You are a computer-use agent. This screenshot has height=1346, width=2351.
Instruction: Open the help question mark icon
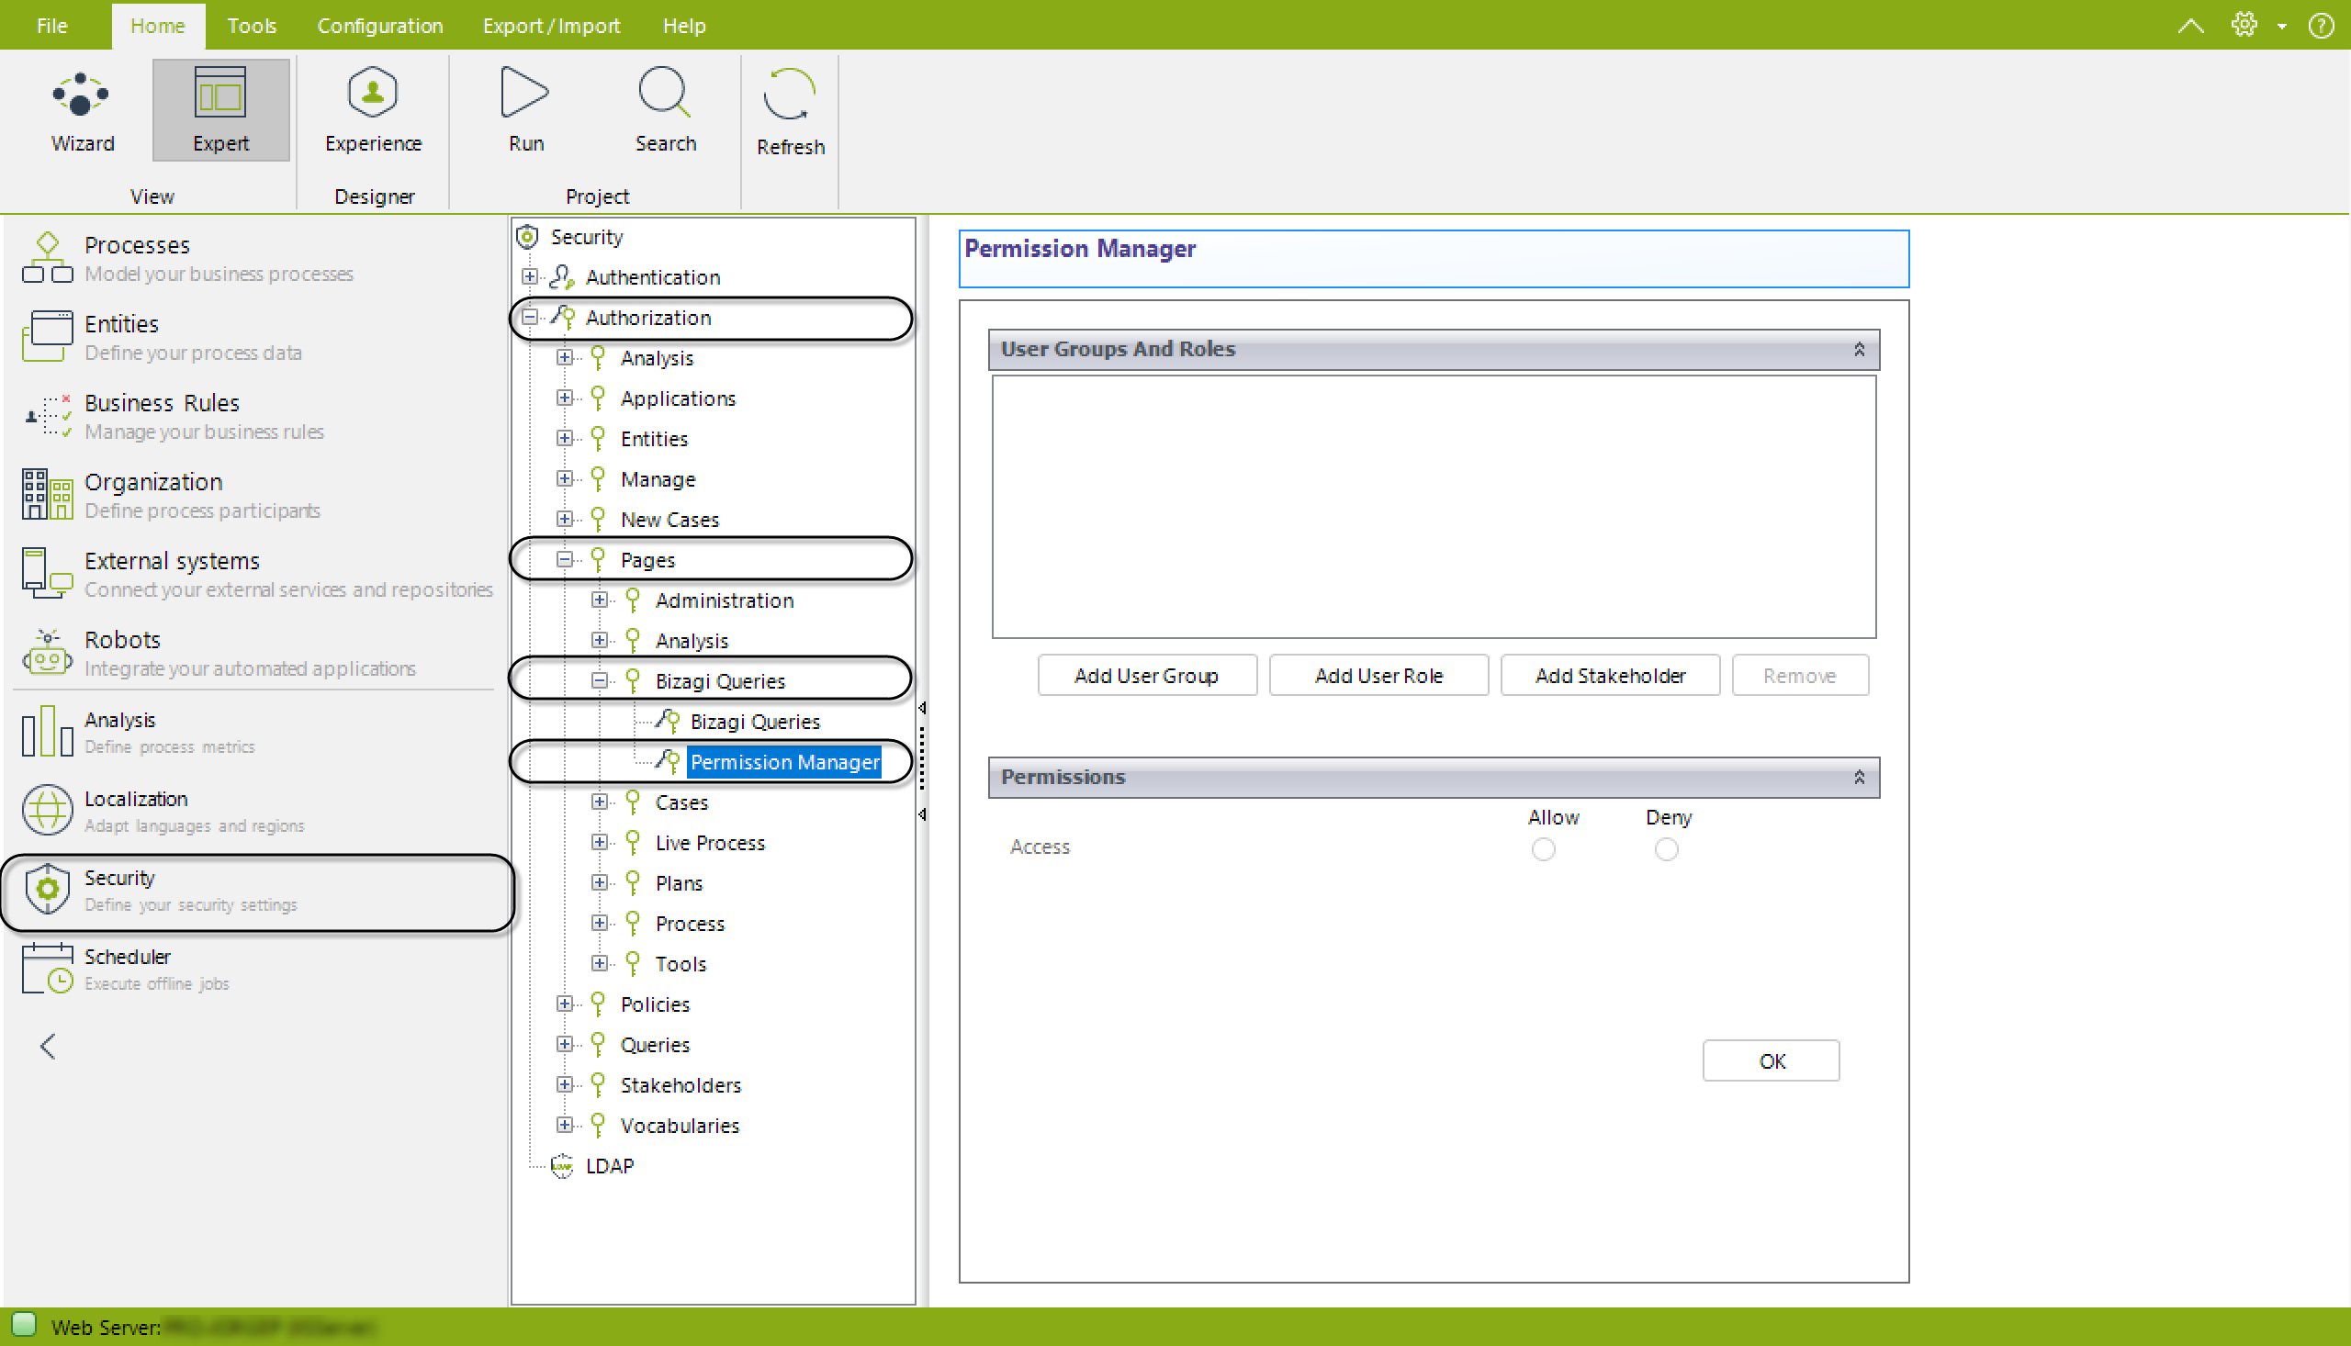tap(2321, 25)
